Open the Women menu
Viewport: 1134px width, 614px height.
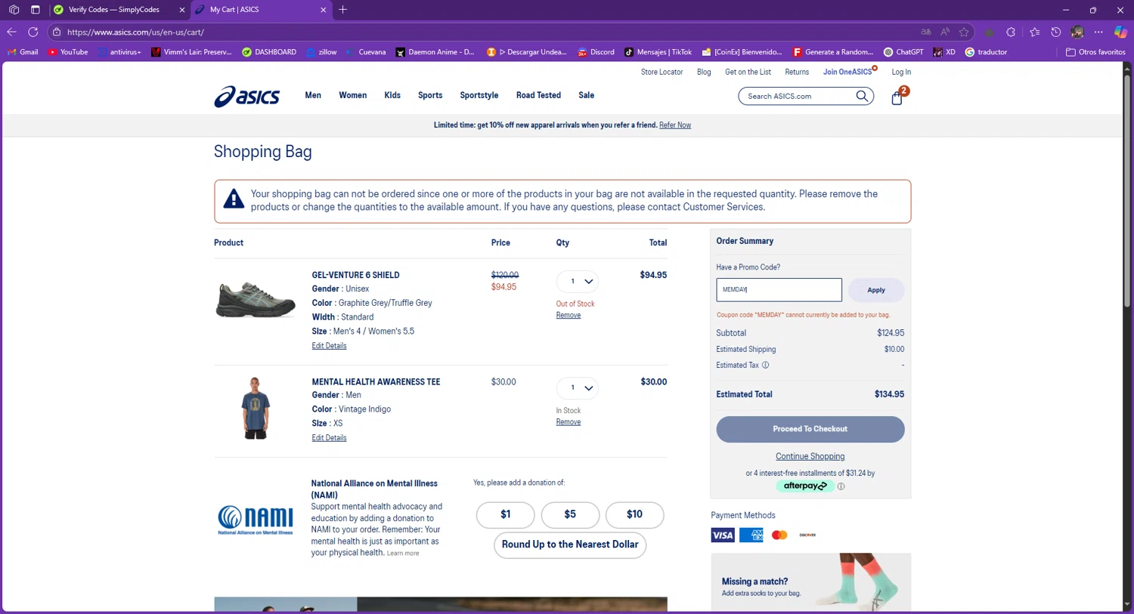click(x=352, y=95)
